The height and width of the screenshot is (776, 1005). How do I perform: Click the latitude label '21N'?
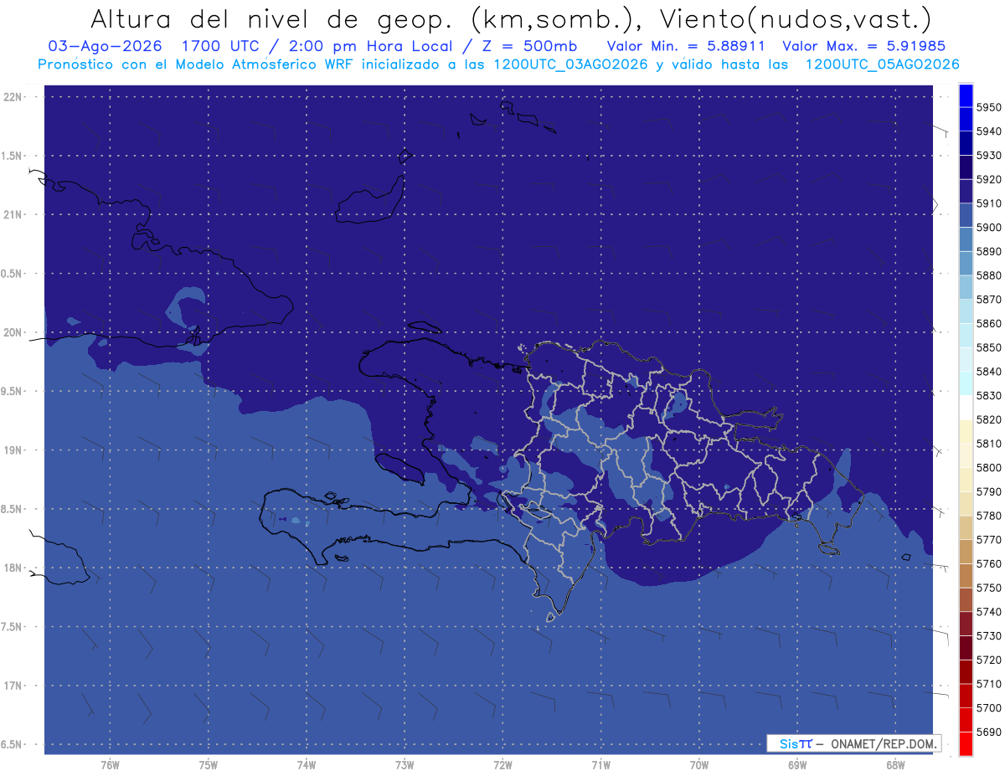click(13, 215)
